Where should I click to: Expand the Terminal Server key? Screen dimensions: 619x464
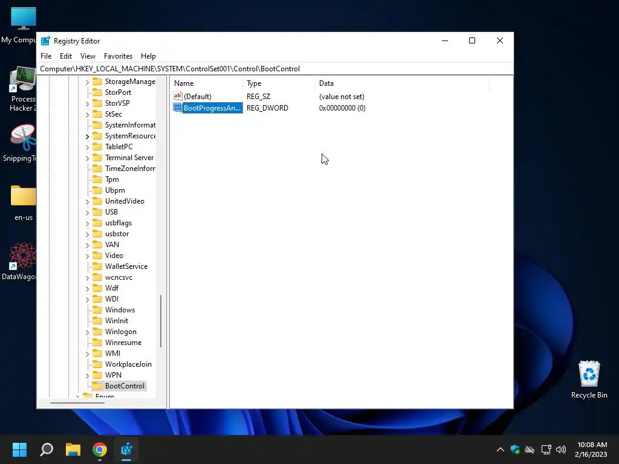(x=87, y=158)
